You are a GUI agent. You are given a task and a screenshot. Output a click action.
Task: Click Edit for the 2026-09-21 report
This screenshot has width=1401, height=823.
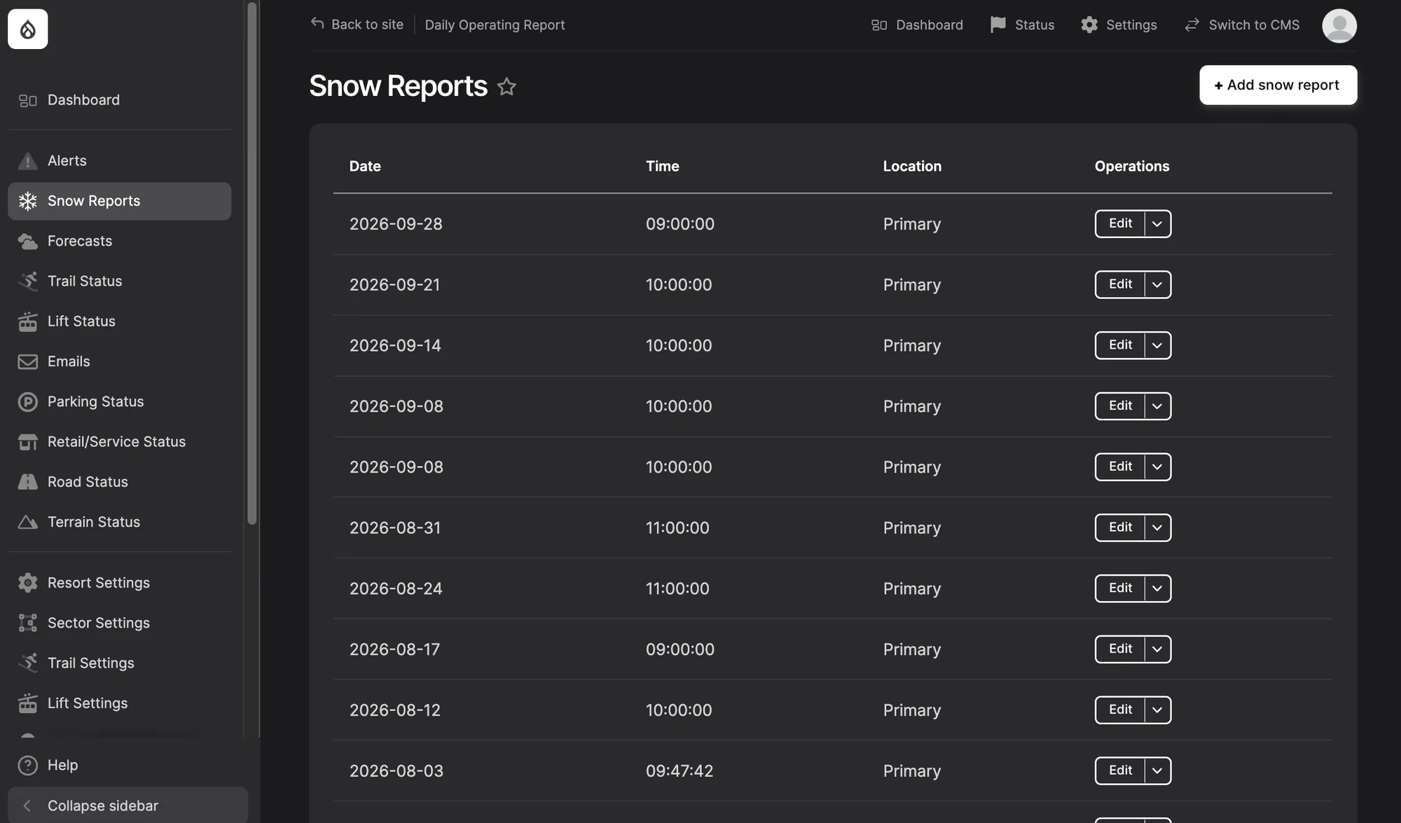1120,285
